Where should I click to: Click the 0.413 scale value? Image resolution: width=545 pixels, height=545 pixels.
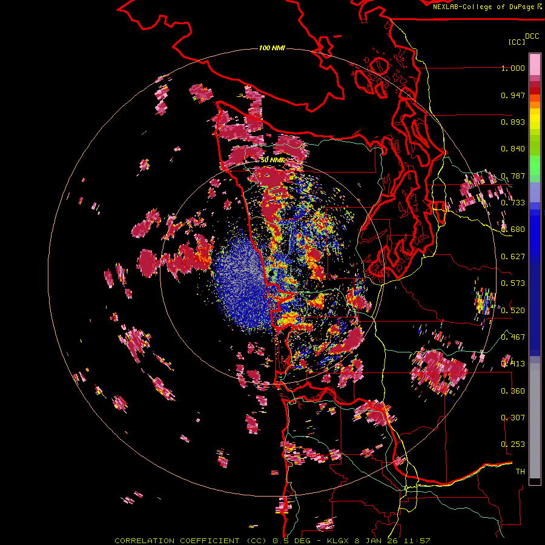(x=513, y=364)
